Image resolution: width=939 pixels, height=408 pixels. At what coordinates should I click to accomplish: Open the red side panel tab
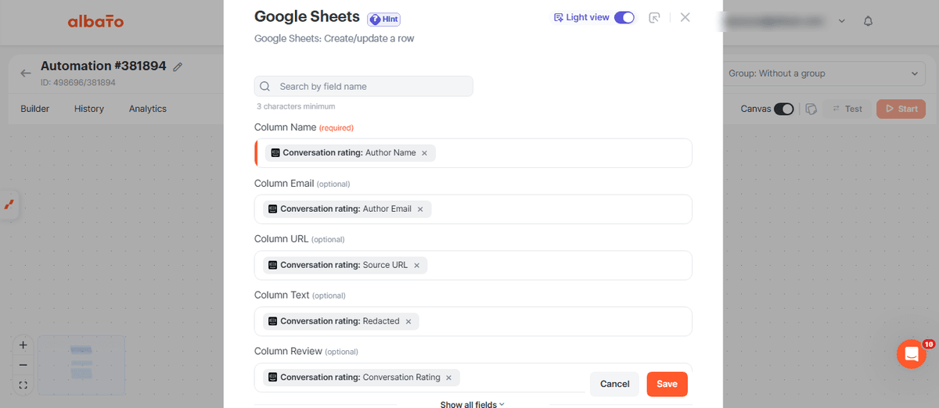click(9, 205)
